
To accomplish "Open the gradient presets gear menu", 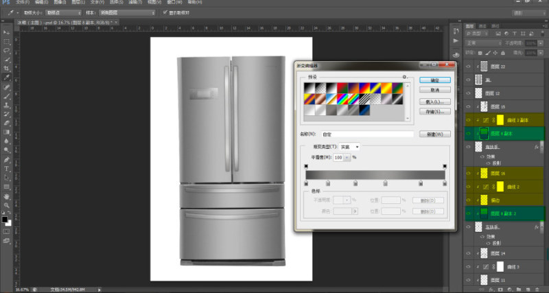I will [404, 77].
